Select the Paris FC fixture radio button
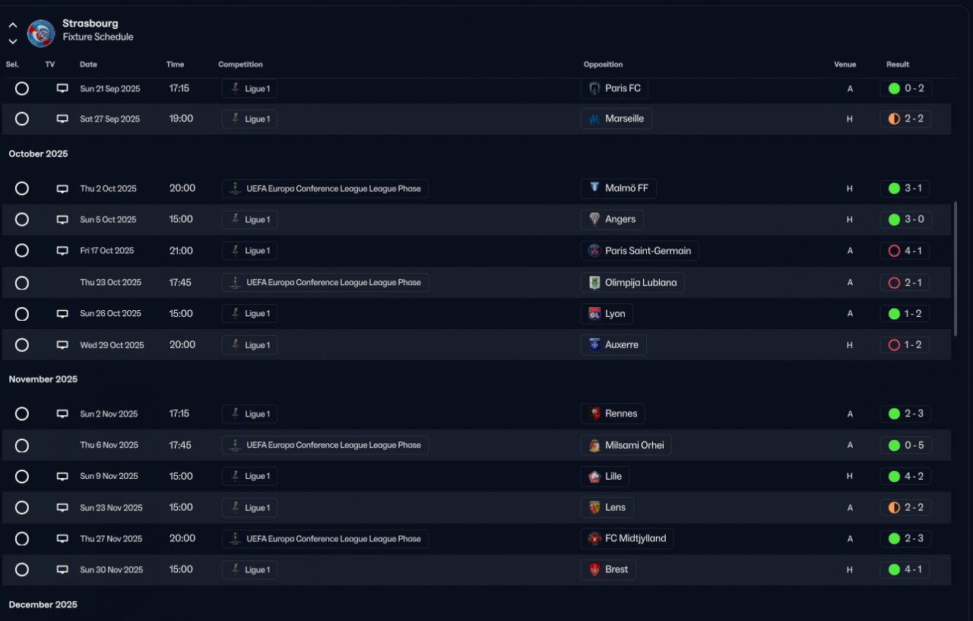Viewport: 973px width, 621px height. [22, 88]
